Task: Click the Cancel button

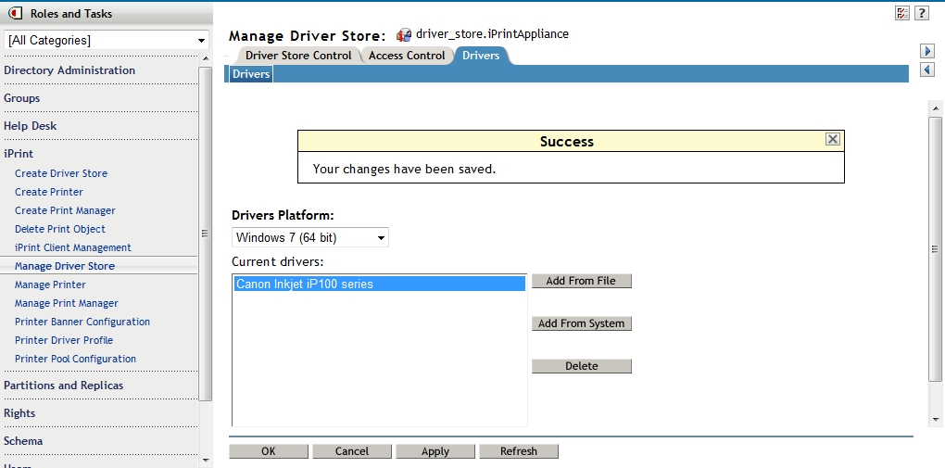Action: [x=352, y=451]
